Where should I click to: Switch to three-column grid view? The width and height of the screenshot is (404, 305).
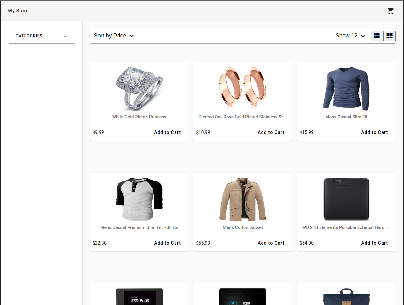coord(377,36)
